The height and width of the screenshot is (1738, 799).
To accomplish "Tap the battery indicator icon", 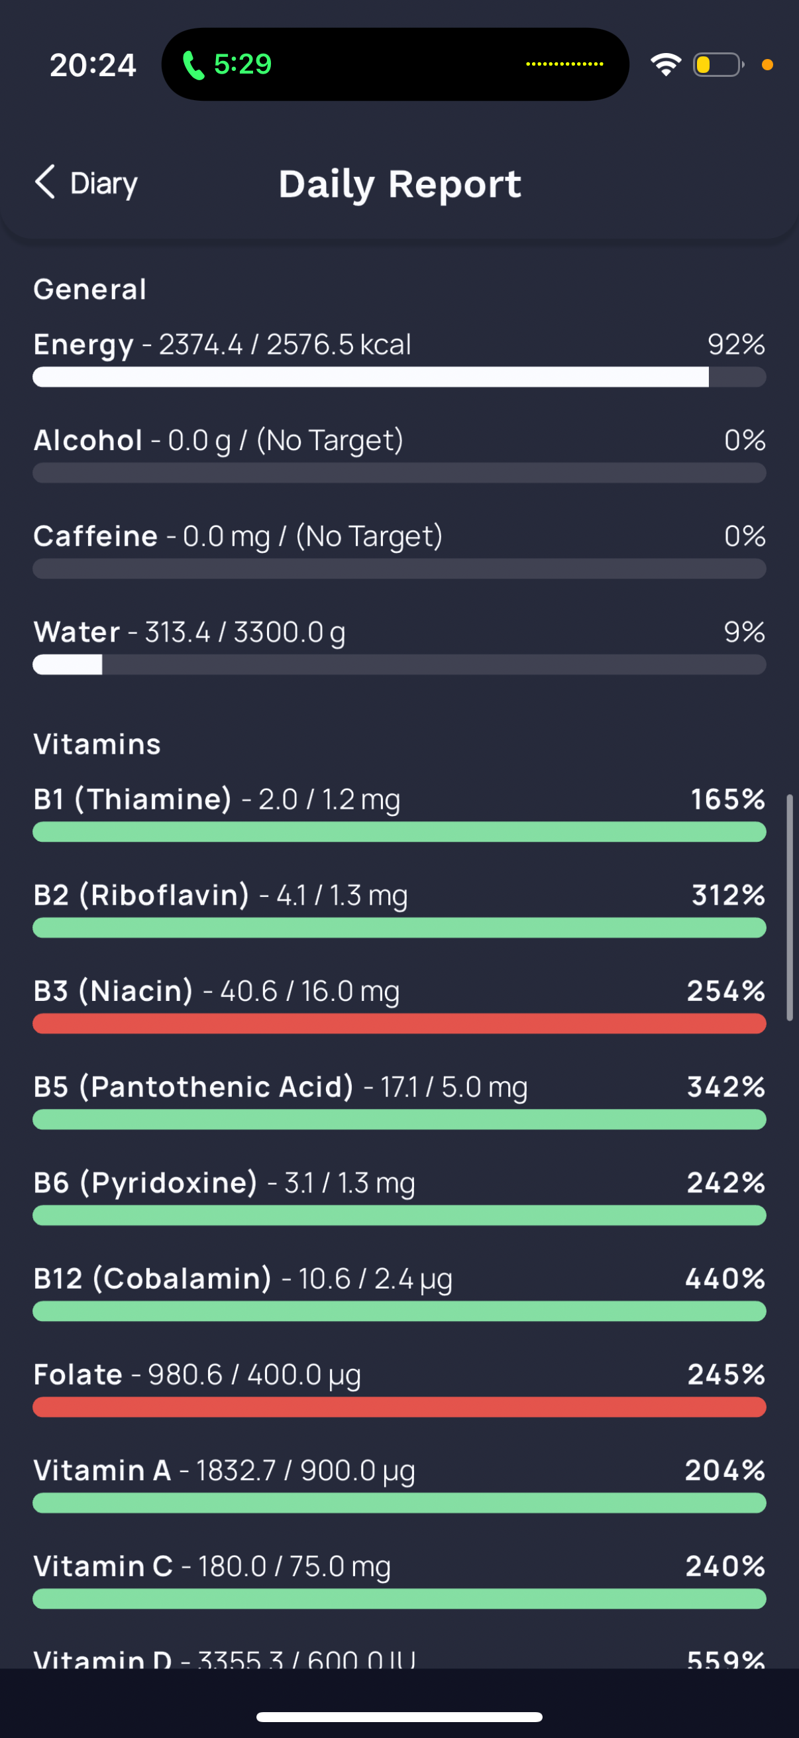I will pos(718,65).
